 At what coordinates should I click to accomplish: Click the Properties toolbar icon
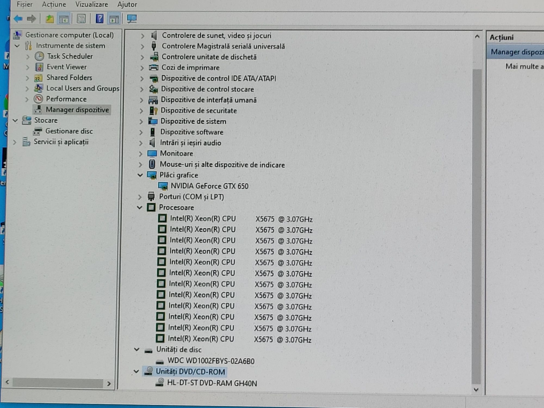pyautogui.click(x=81, y=19)
